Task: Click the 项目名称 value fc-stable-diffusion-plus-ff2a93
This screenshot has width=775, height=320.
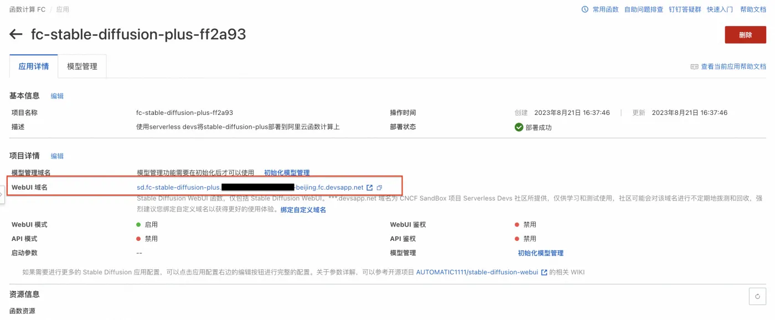Action: (x=184, y=113)
